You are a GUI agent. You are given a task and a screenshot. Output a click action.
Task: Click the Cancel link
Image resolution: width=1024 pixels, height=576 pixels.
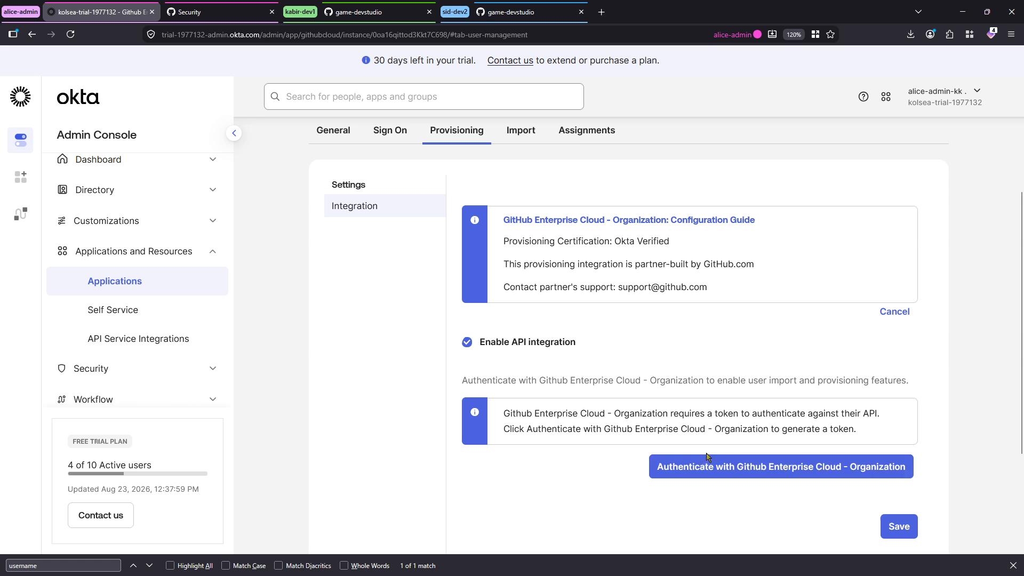[x=894, y=311]
